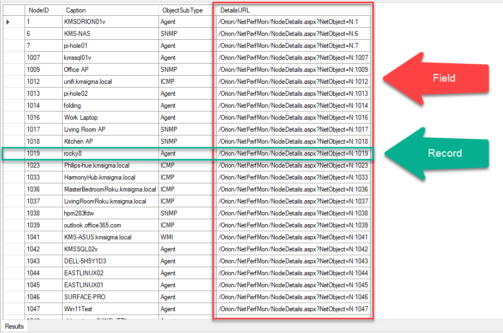Select the HarmonyHub.kmsigma.local caption cell
This screenshot has width=503, height=333.
tap(110, 177)
